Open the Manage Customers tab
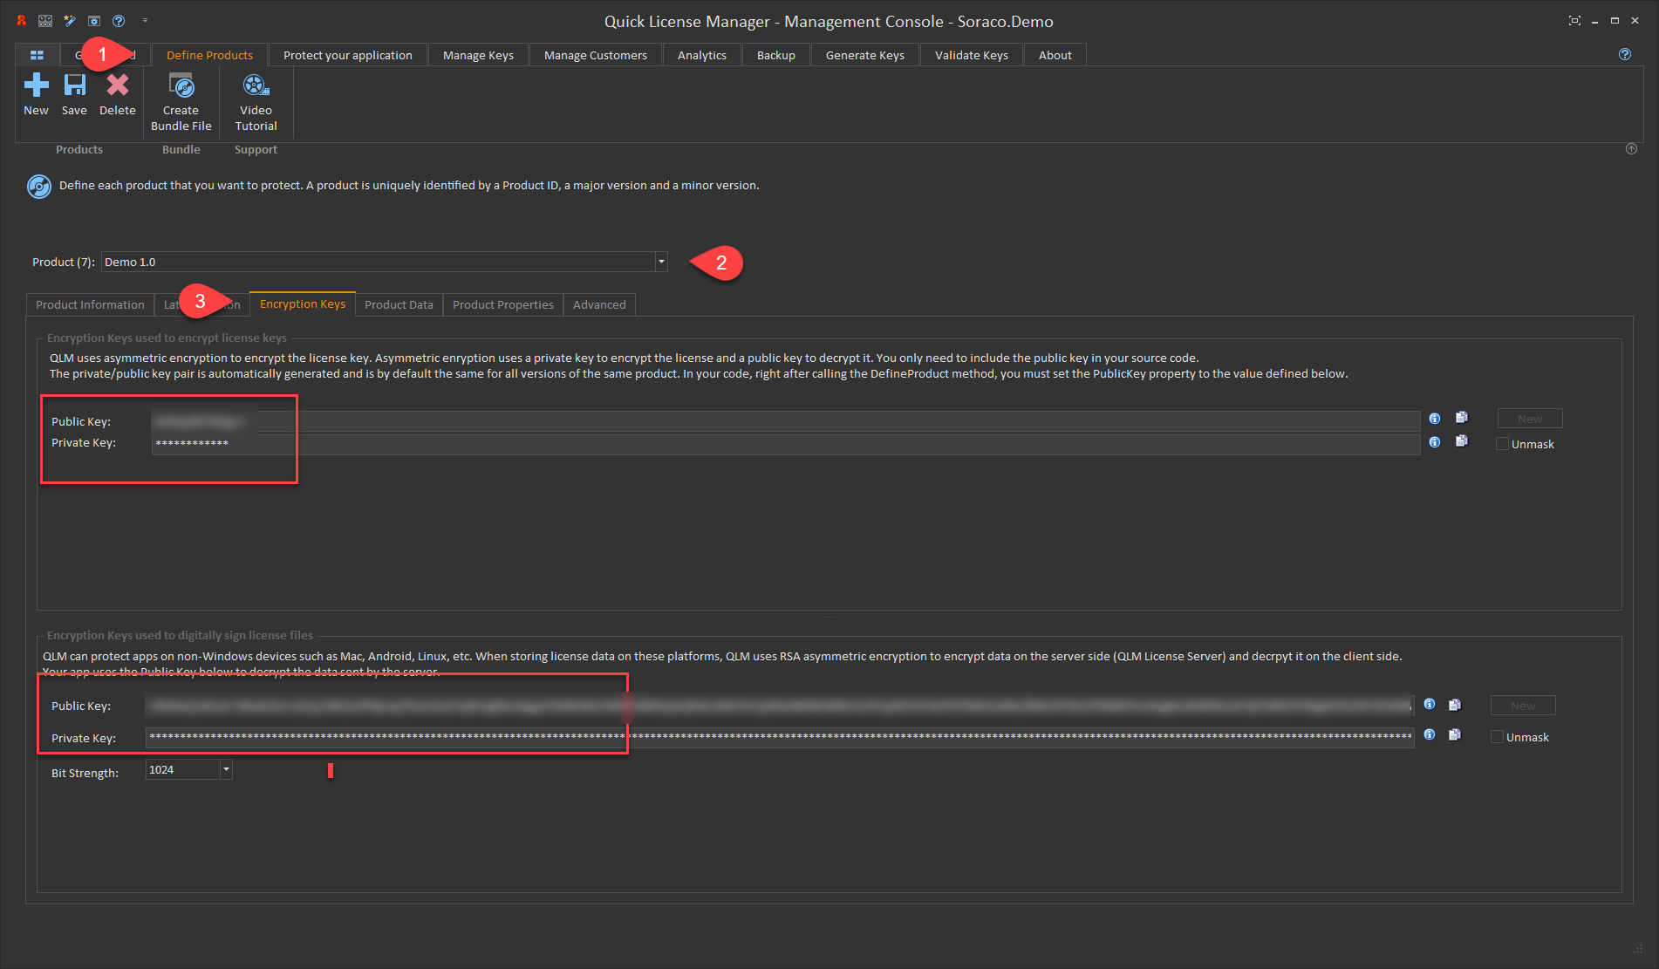The height and width of the screenshot is (969, 1659). tap(596, 55)
